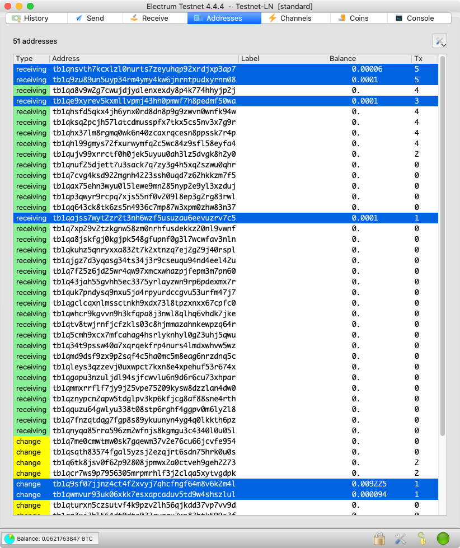The height and width of the screenshot is (548, 460).
Task: Select address tb1qleys3qzzevj0uxwpct7kxn8e4xpehuf53r674x
Action: pyautogui.click(x=226, y=367)
